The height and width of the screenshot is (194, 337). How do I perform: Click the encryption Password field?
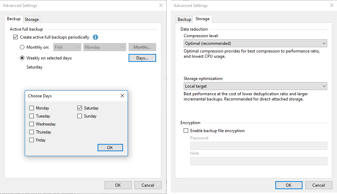(x=259, y=146)
